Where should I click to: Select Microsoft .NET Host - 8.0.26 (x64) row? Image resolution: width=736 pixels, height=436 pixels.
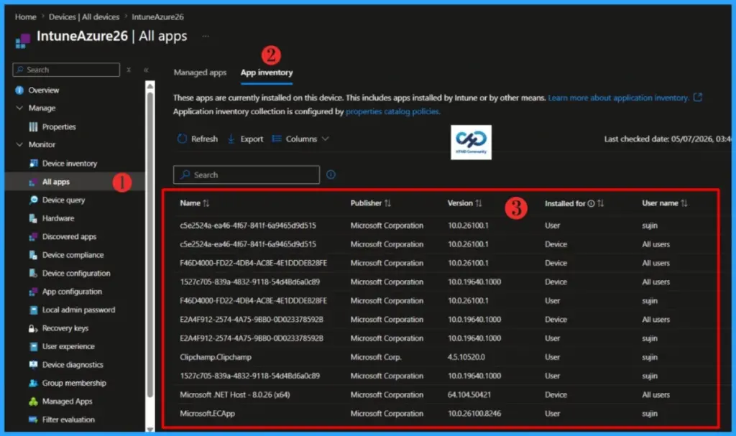tap(235, 395)
